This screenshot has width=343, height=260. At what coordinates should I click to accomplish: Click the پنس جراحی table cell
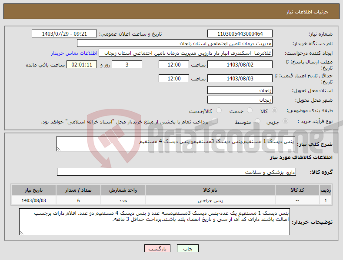click(x=210, y=200)
